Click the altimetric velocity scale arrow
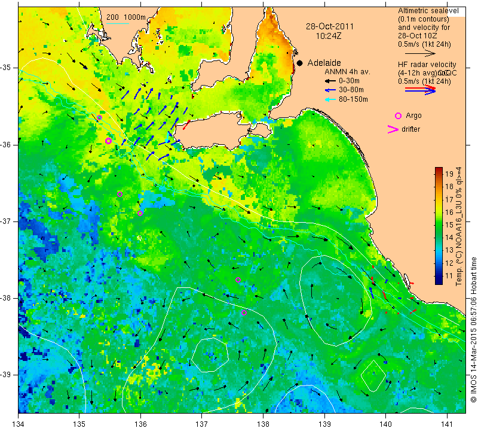Image resolution: width=478 pixels, height=431 pixels. (420, 53)
